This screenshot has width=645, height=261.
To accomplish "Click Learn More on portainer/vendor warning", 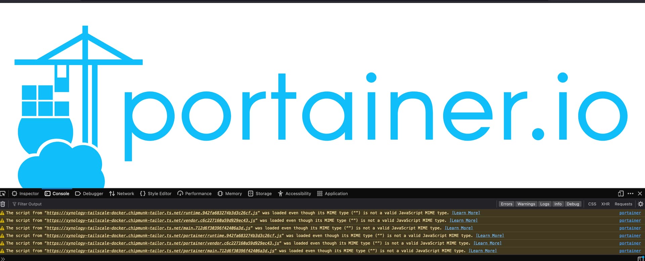I will (x=487, y=243).
